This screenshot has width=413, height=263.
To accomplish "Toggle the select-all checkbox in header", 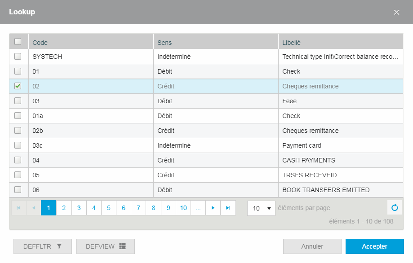I will pyautogui.click(x=18, y=42).
